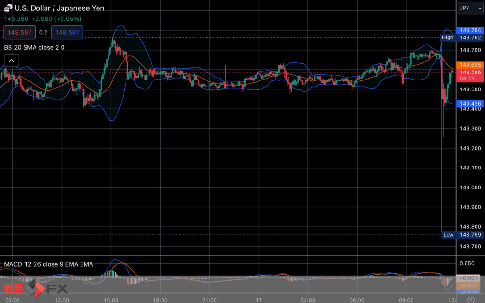Collapse the indicator legend with the chevron button
Screen dimensions: 485x303
point(11,61)
